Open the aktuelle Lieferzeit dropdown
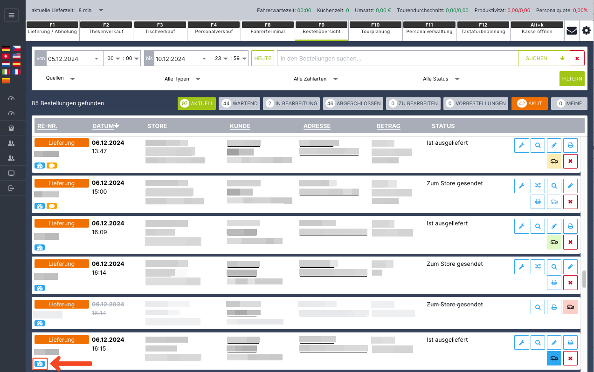Screen dimensions: 594x372 [x=91, y=10]
